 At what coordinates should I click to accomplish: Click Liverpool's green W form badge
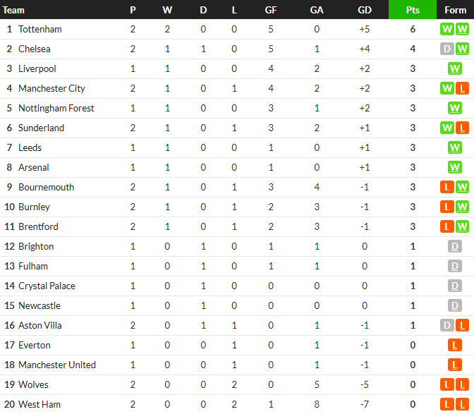[455, 68]
